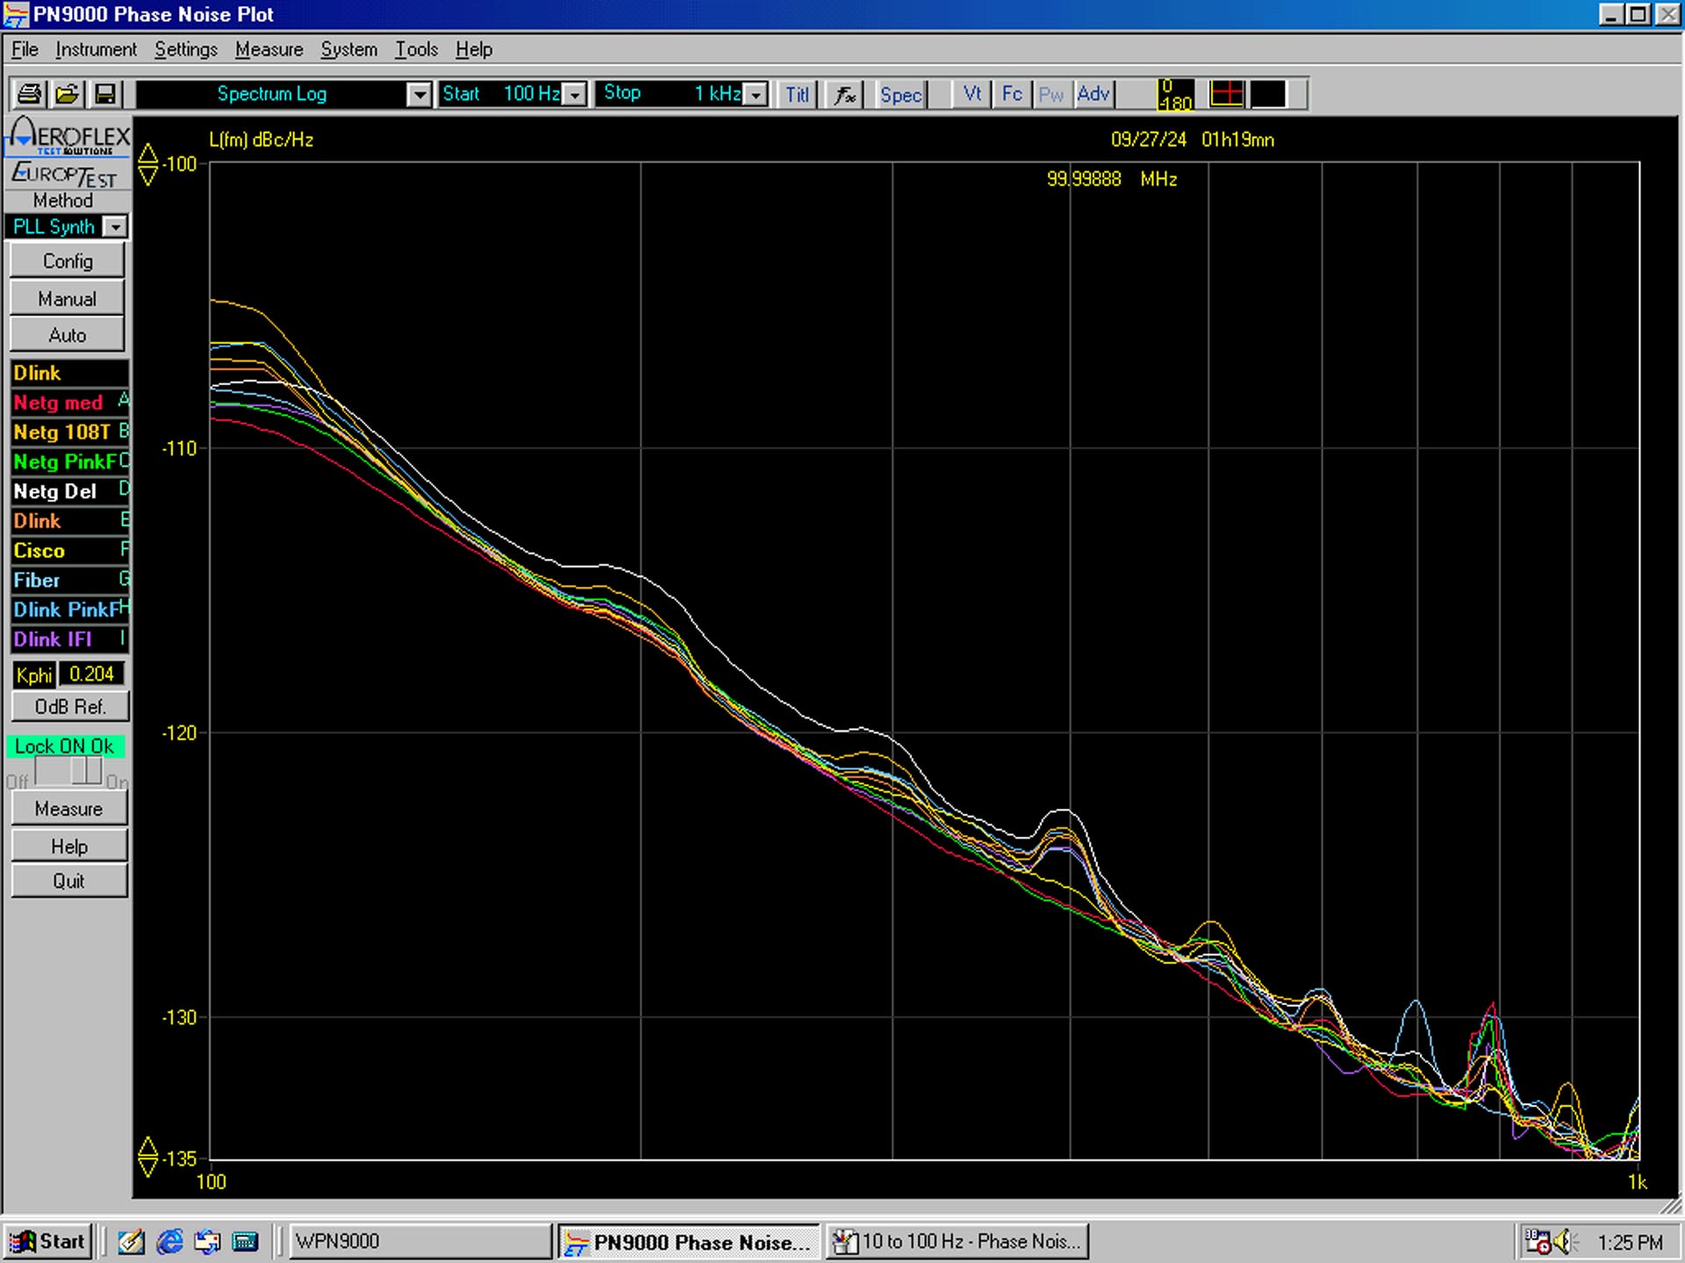Expand the Start frequency dropdown

pyautogui.click(x=575, y=94)
